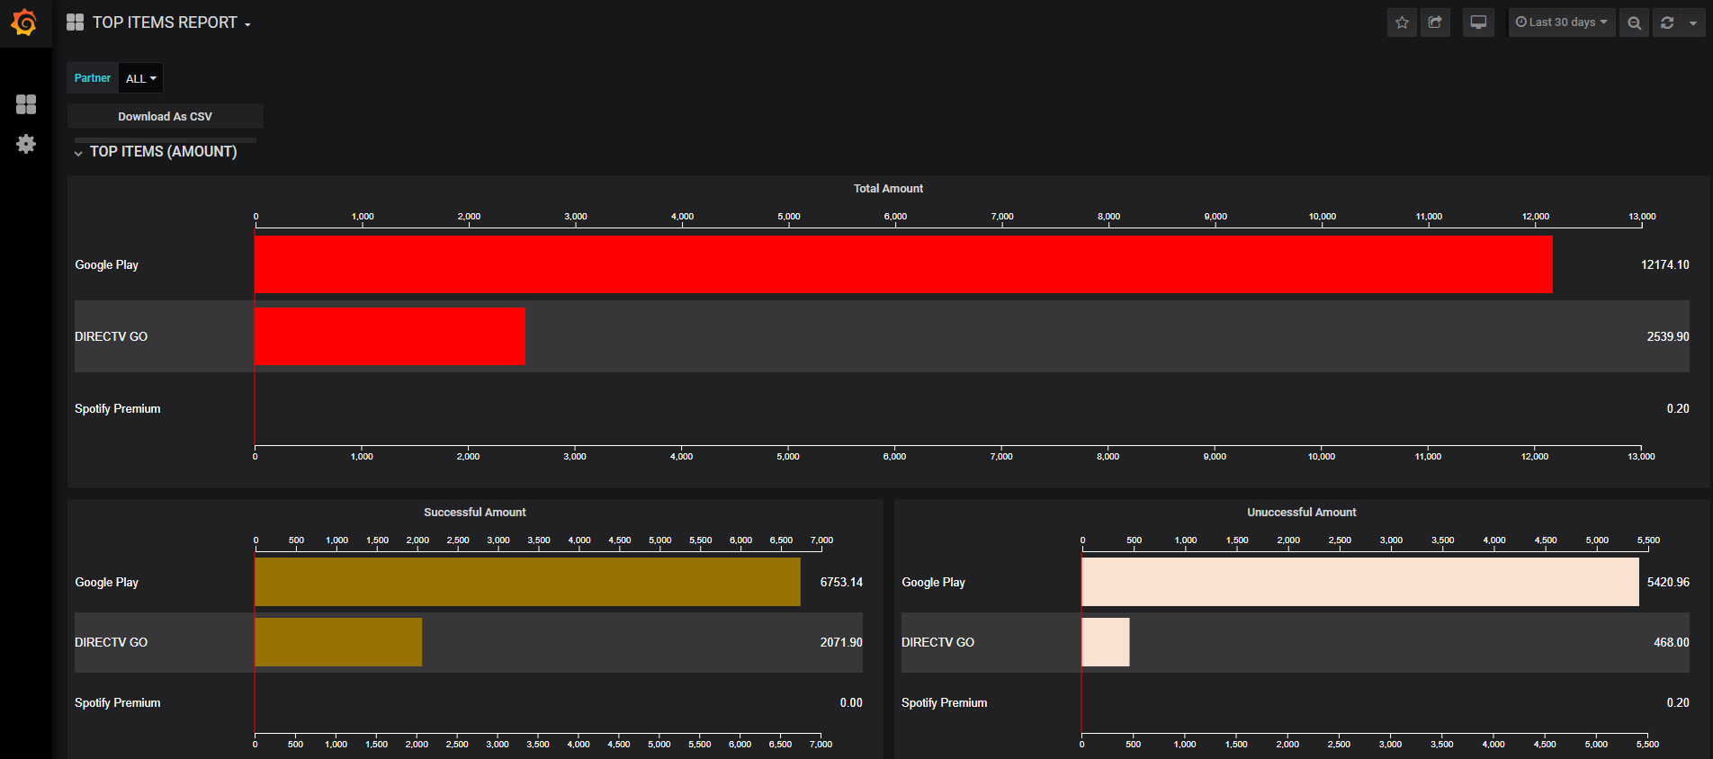Open the refresh interval dropdown arrow
This screenshot has height=759, width=1713.
click(x=1693, y=22)
